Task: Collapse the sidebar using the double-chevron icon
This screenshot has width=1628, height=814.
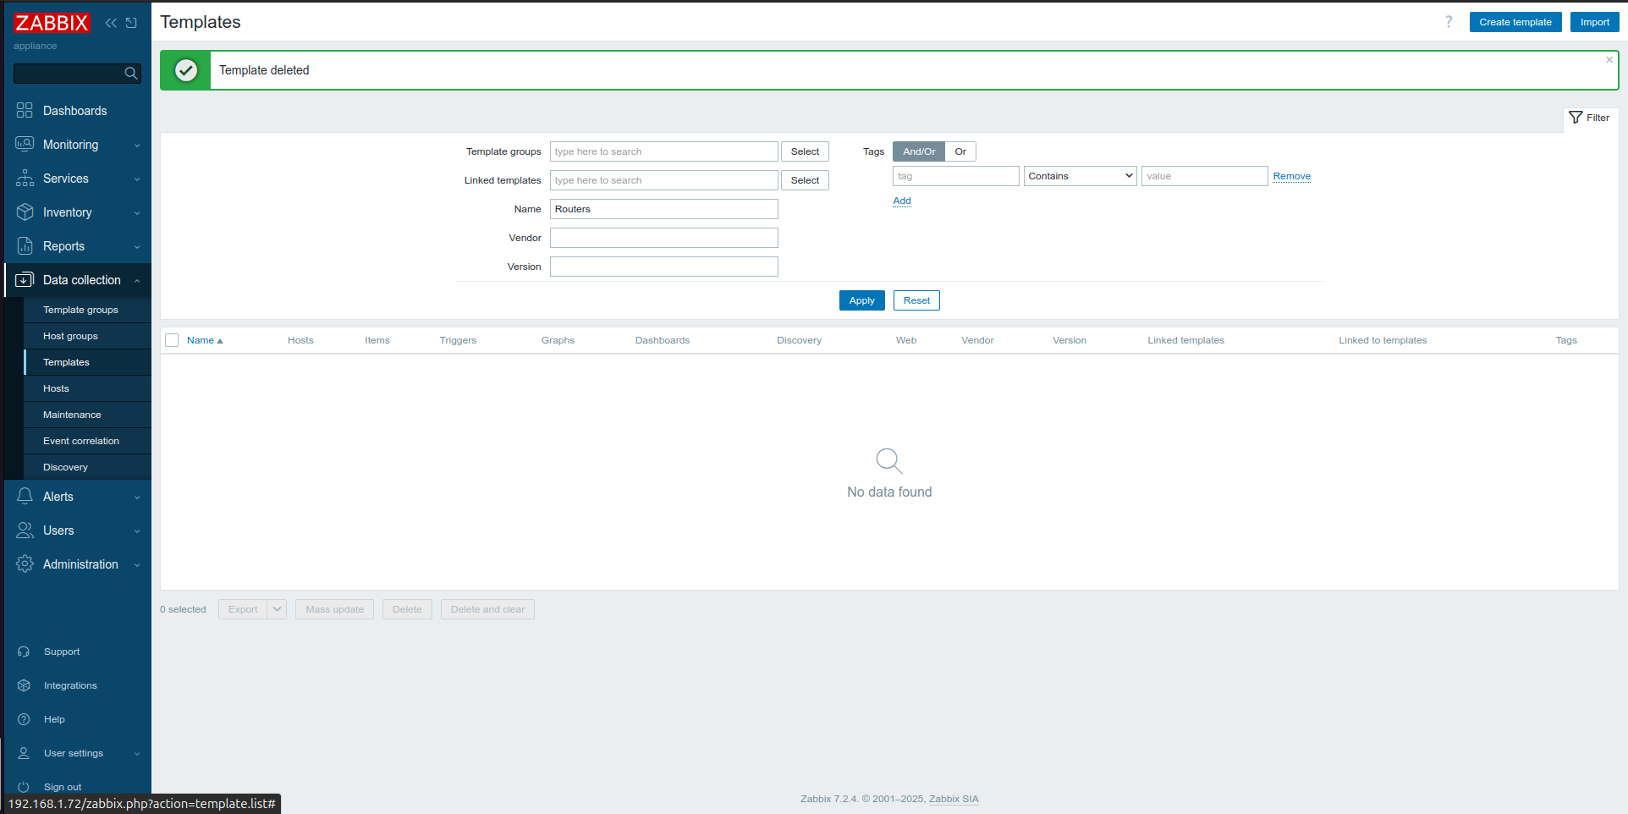Action: 111,23
